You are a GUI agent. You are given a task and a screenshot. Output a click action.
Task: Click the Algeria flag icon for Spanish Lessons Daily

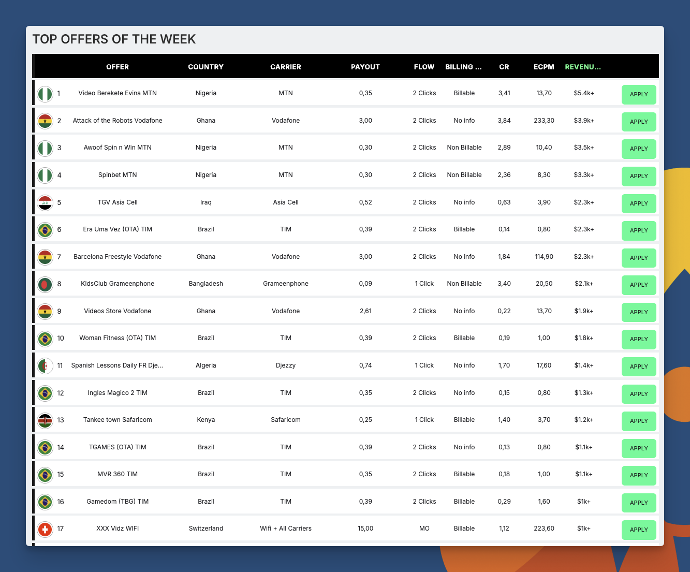pos(46,366)
